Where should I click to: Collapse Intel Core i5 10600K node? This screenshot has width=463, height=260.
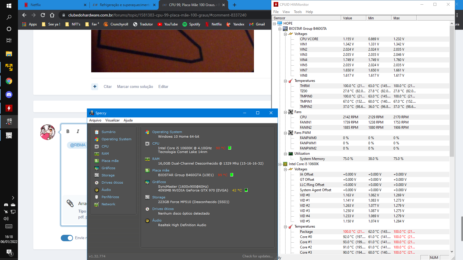280,164
